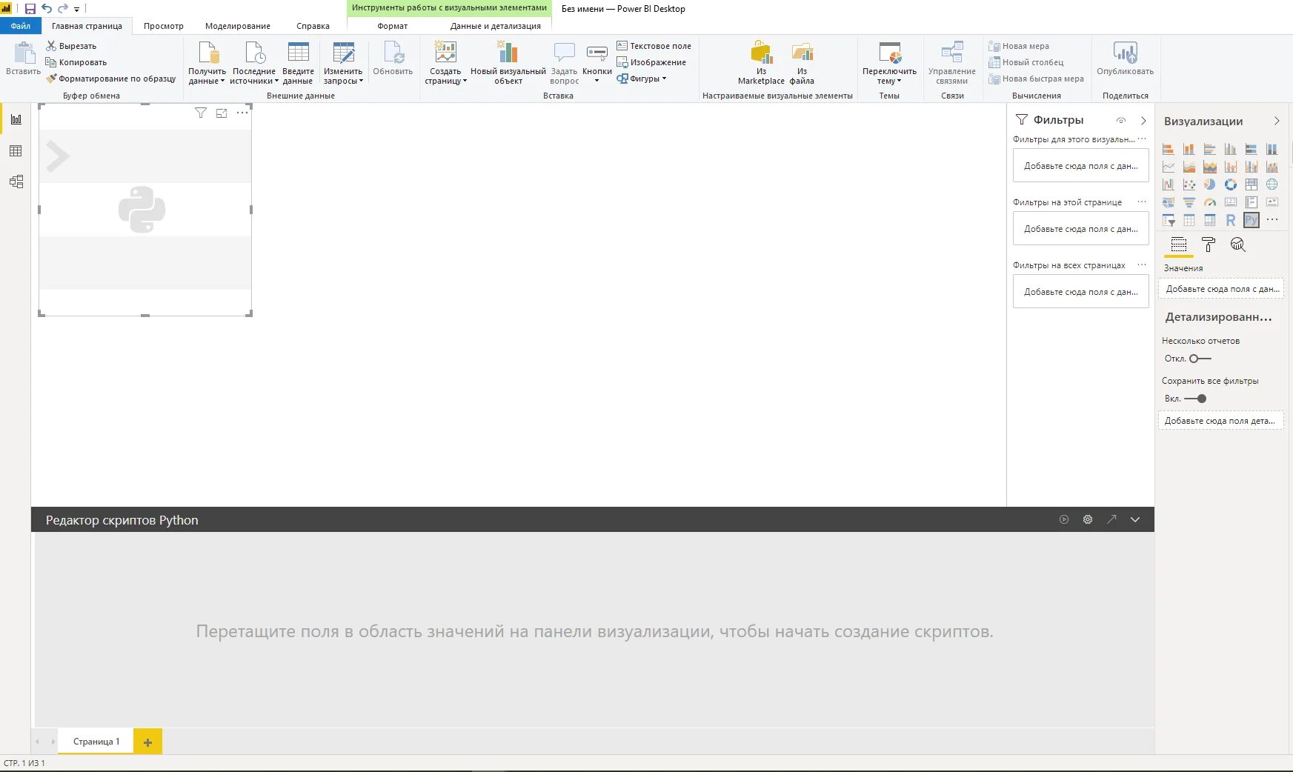Image resolution: width=1293 pixels, height=772 pixels.
Task: Add a new report page
Action: pos(147,742)
